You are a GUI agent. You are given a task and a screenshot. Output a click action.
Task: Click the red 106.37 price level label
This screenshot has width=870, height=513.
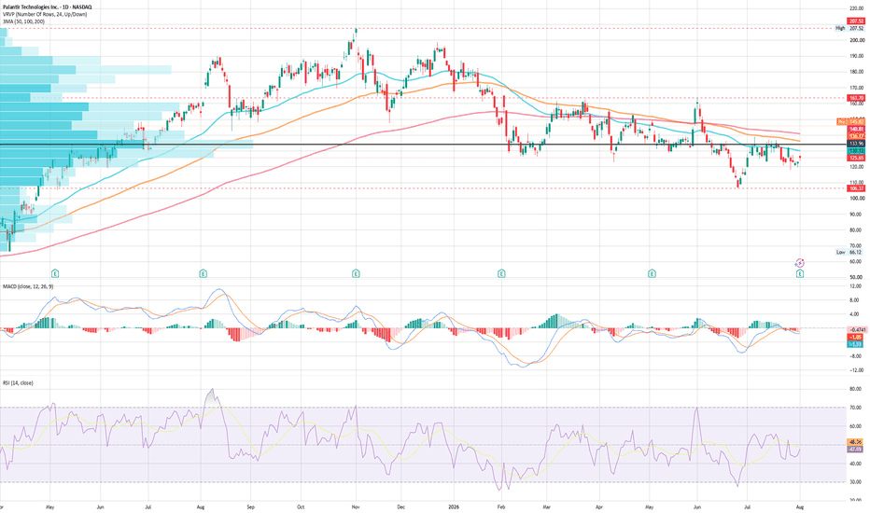click(x=856, y=188)
